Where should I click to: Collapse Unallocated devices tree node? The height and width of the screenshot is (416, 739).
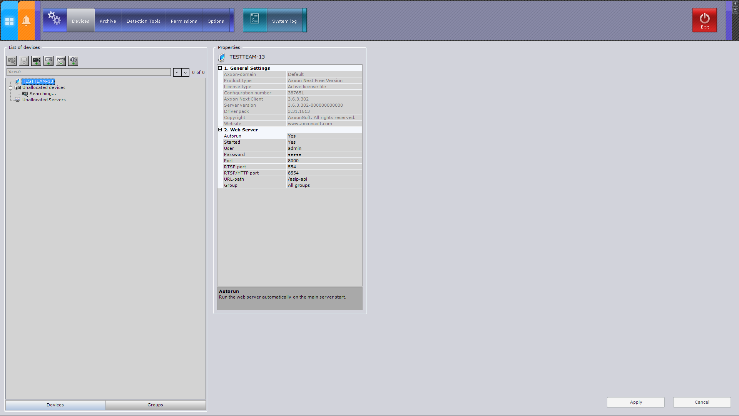tap(11, 88)
